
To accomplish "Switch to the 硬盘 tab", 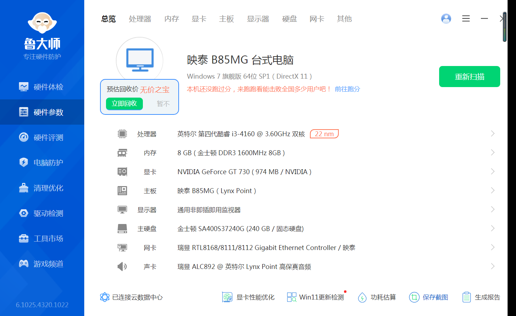I will (x=289, y=19).
